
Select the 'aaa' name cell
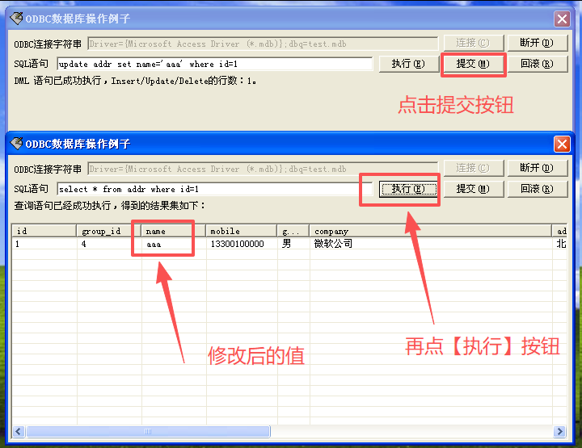point(174,244)
